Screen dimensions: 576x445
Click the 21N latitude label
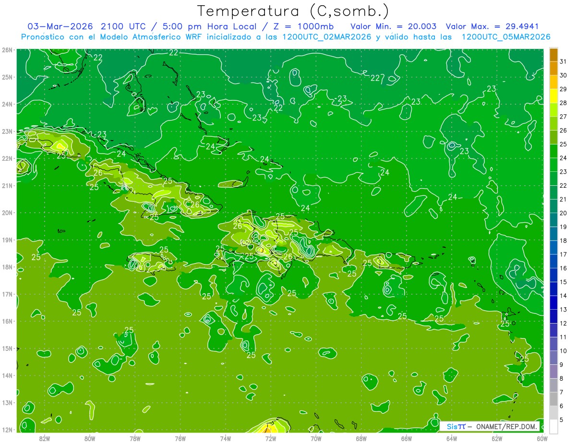7,185
